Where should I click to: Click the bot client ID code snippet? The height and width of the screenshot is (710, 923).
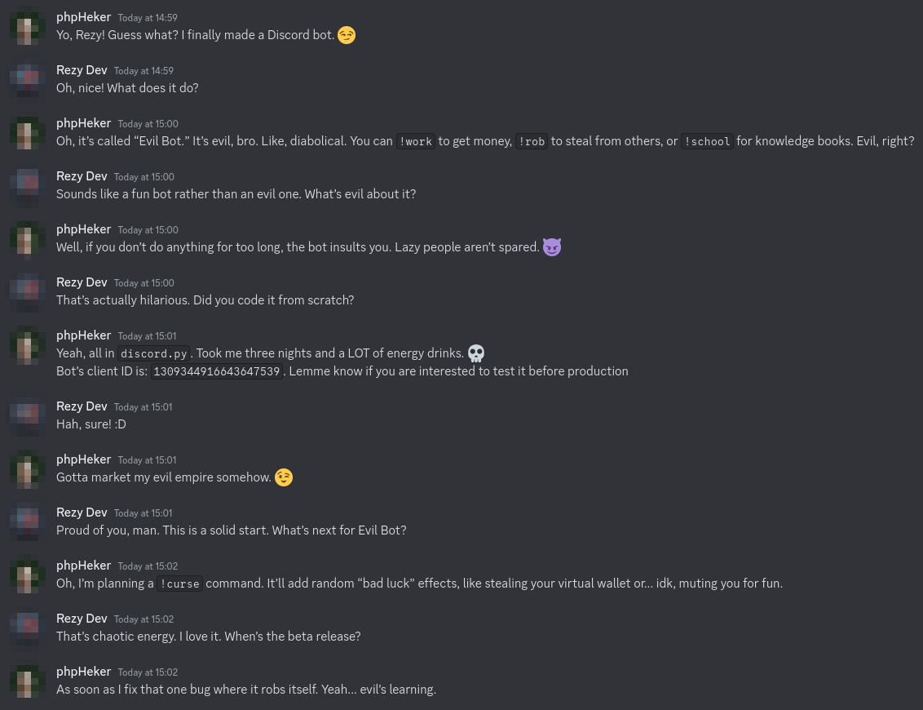coord(217,372)
